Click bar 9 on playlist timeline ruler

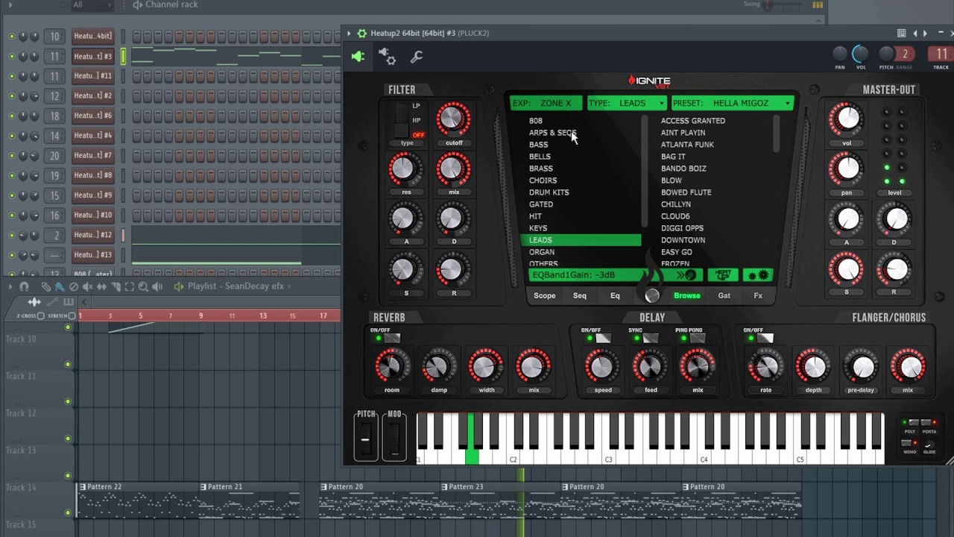click(200, 316)
